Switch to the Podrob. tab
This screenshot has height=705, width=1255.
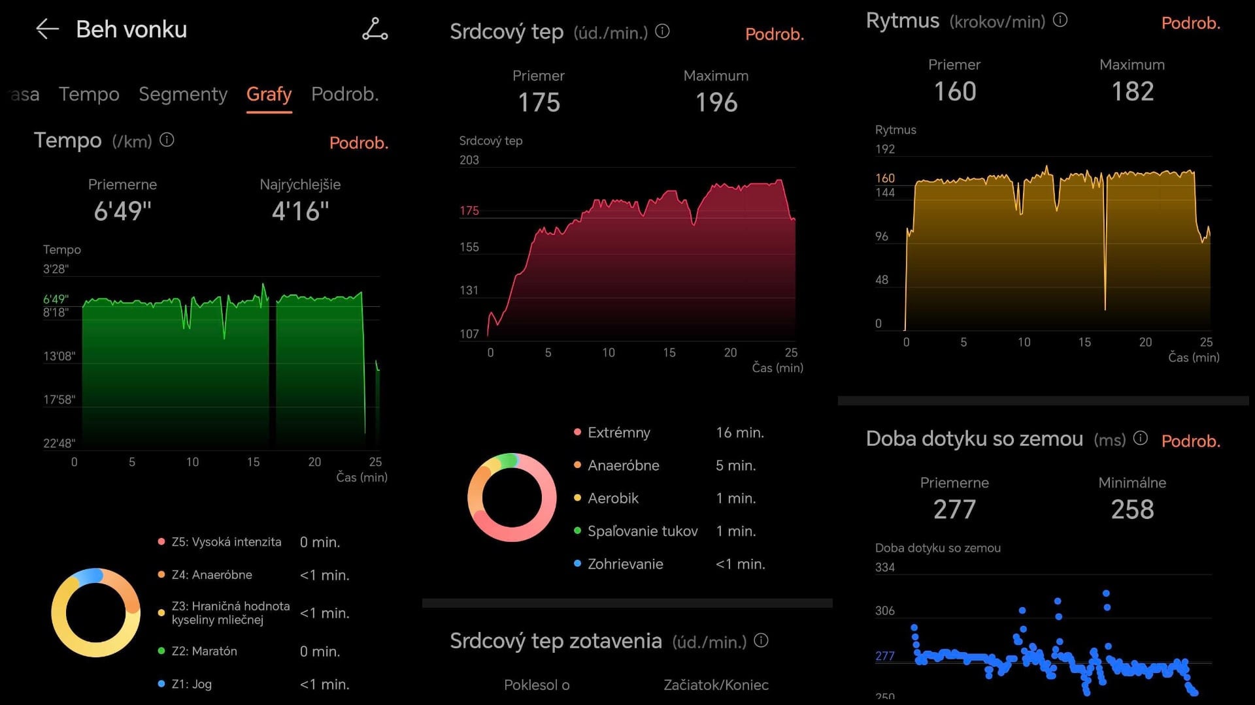[344, 94]
